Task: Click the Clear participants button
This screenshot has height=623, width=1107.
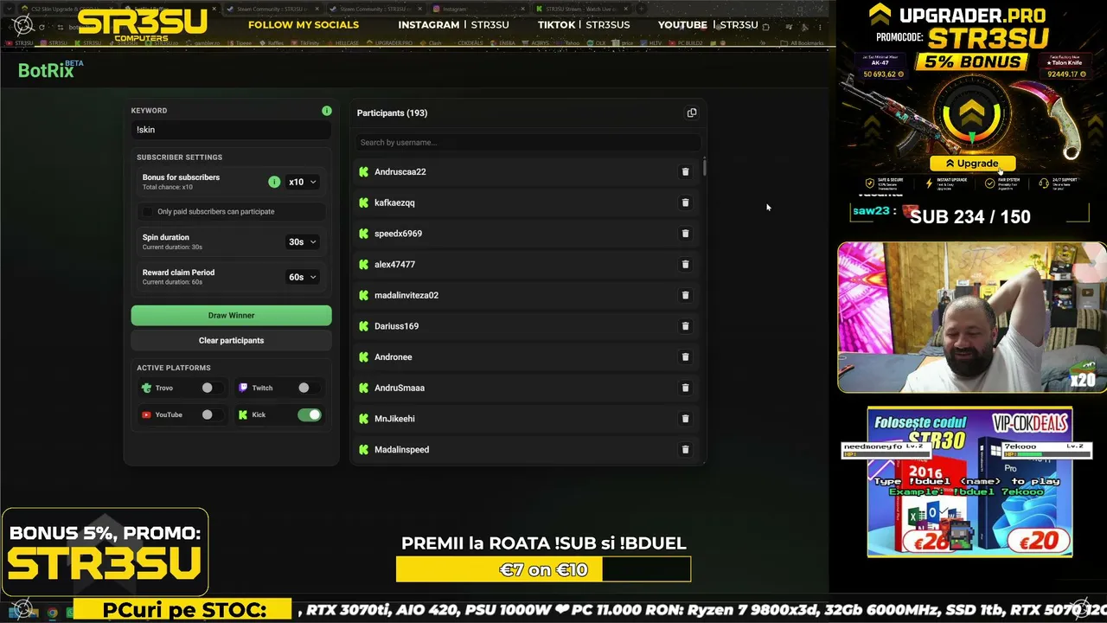Action: click(x=231, y=340)
